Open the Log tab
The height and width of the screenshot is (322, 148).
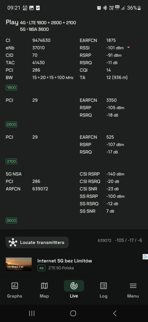[x=103, y=290]
